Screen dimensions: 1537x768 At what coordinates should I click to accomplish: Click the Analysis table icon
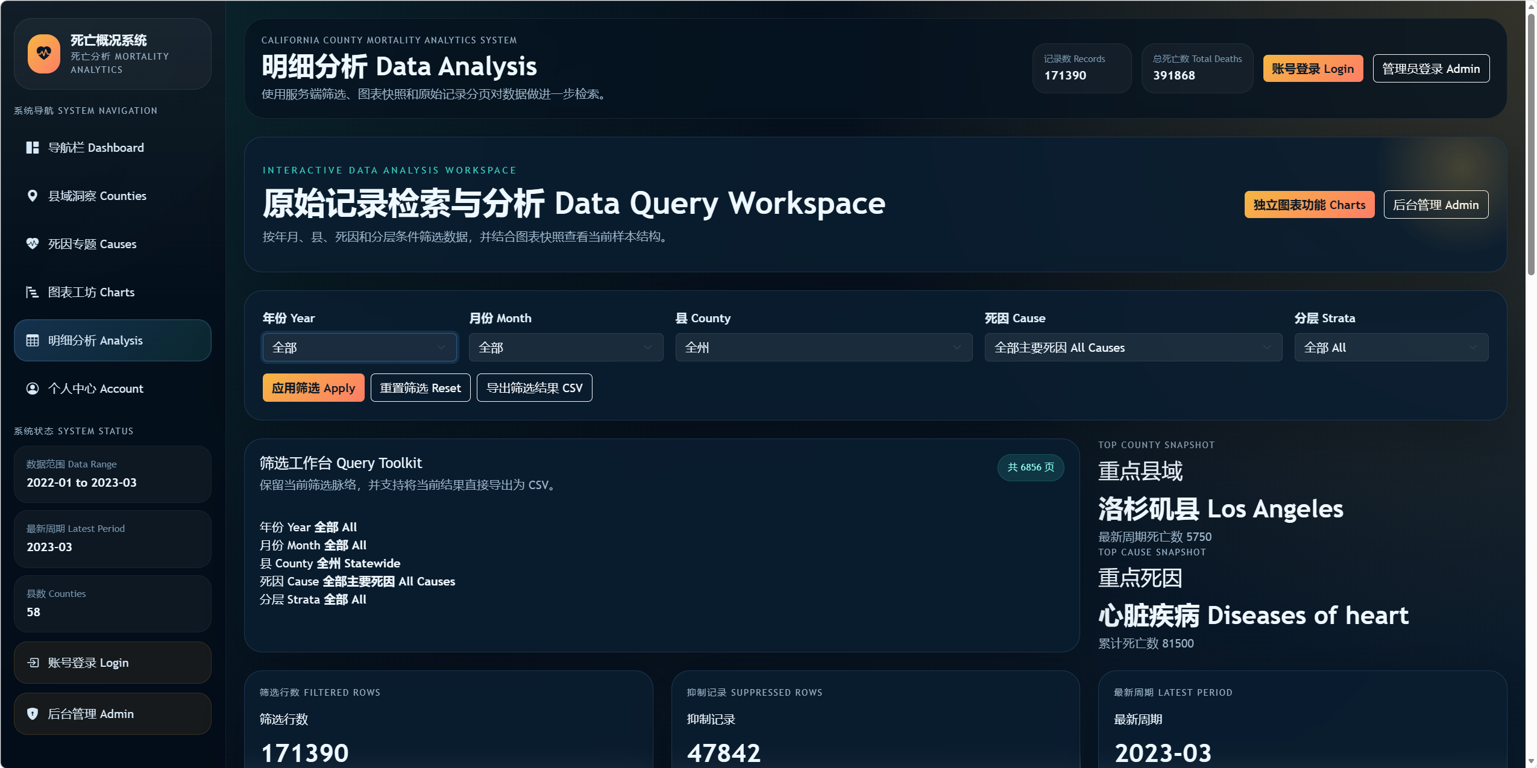[33, 340]
